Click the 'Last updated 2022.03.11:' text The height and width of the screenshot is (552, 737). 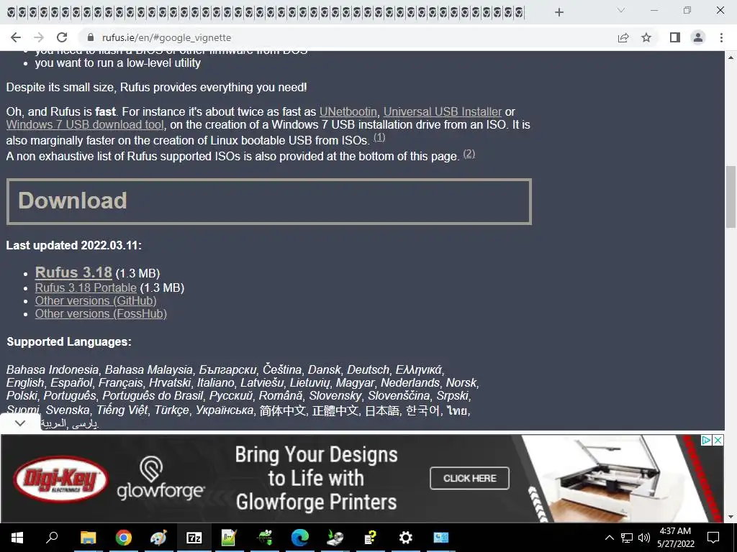pos(74,246)
